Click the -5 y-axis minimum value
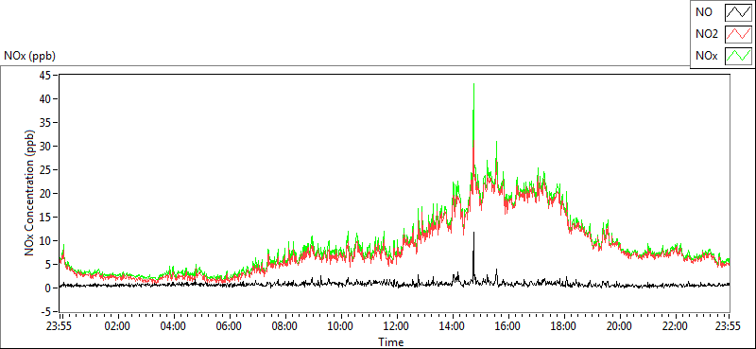 coord(44,312)
